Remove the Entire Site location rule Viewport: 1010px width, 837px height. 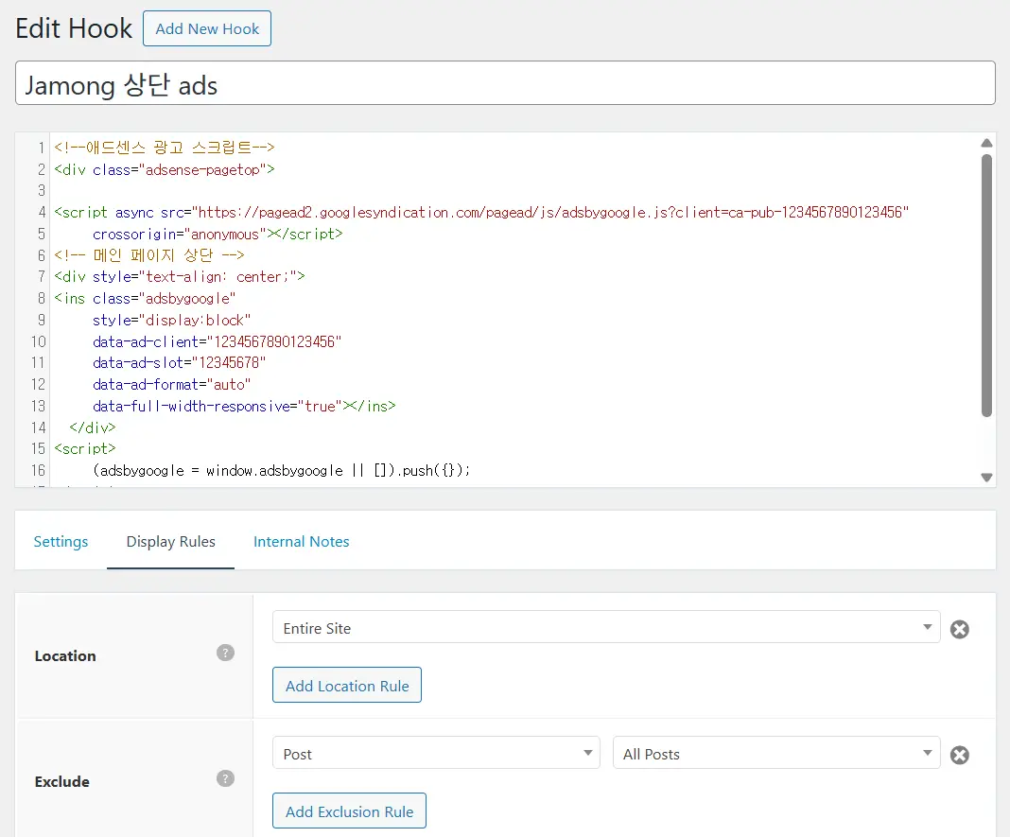(959, 629)
